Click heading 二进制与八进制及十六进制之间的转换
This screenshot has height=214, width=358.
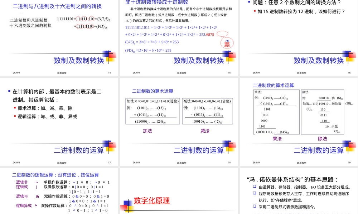[57, 6]
